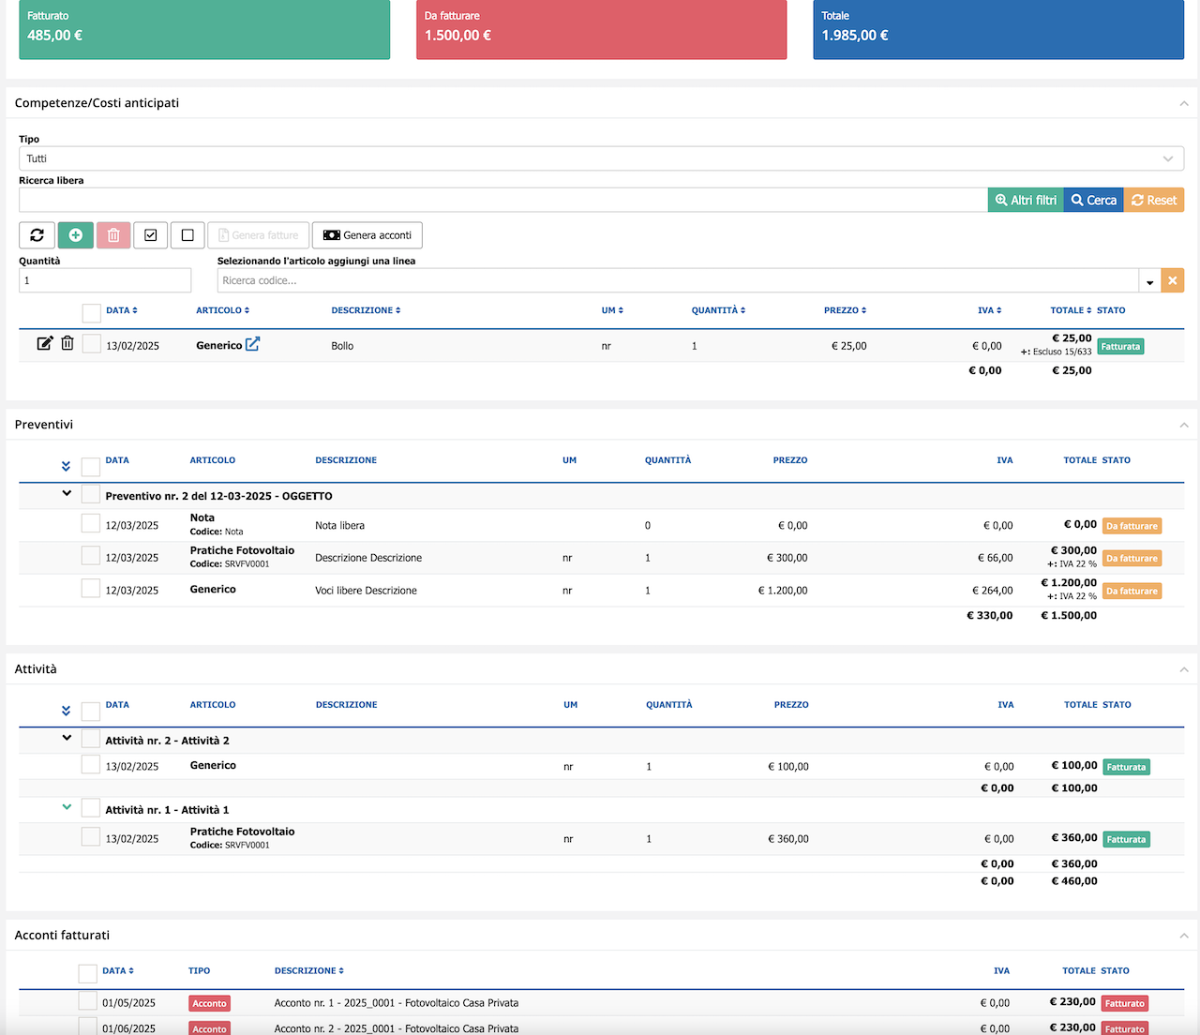The width and height of the screenshot is (1200, 1035).
Task: Click the Ricerca codice article search field
Action: click(679, 280)
